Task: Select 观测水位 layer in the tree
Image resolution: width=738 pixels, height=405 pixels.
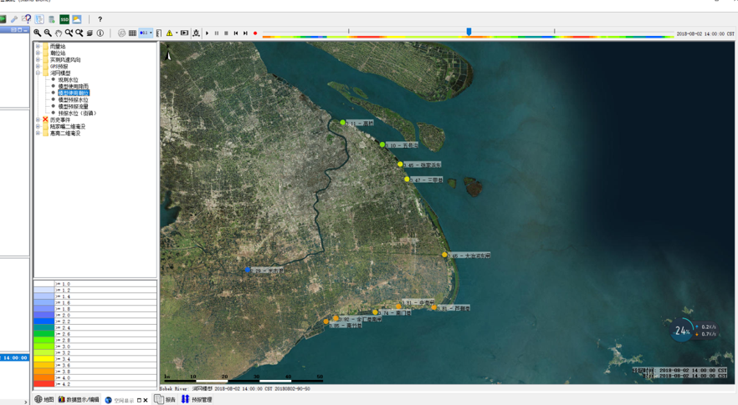Action: pos(68,80)
